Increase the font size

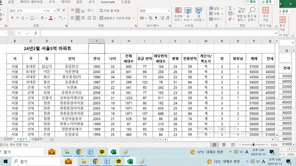[59, 11]
